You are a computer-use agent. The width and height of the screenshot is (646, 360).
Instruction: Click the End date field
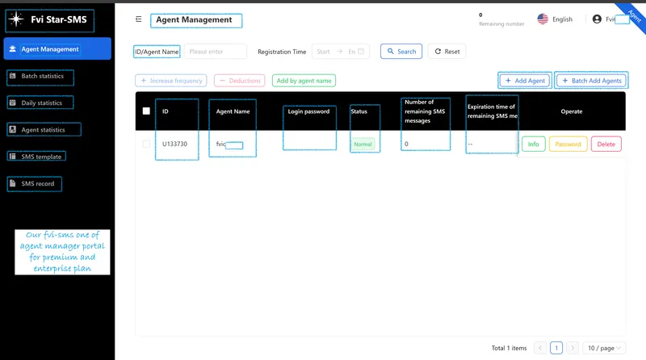pyautogui.click(x=351, y=52)
